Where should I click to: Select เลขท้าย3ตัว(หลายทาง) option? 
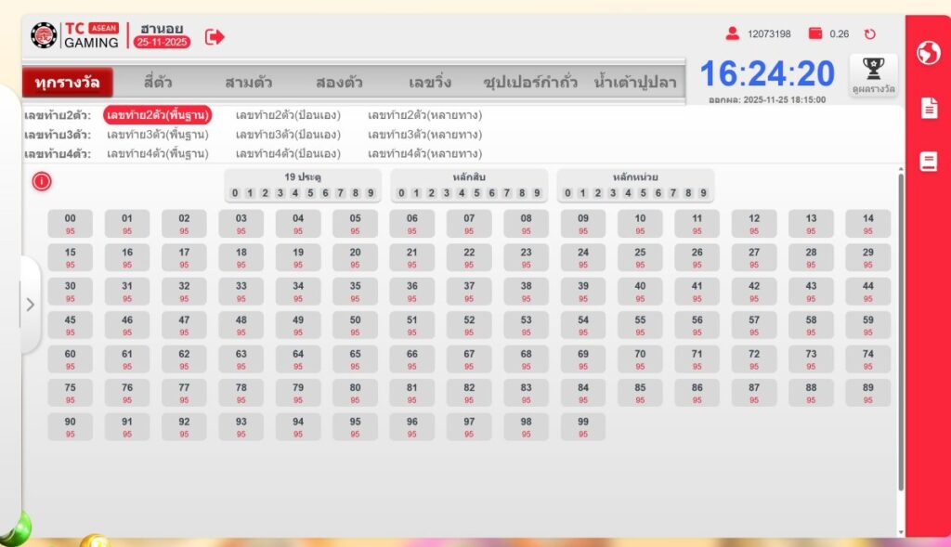[x=424, y=135]
